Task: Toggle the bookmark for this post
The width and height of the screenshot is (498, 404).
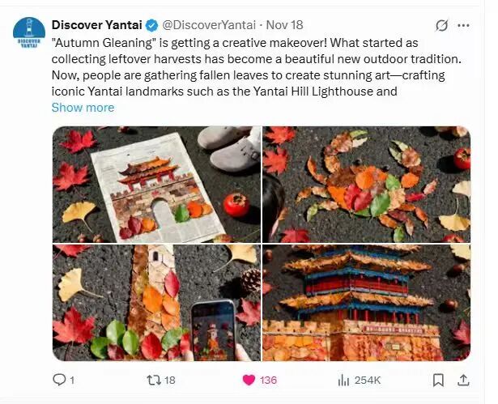Action: point(438,379)
